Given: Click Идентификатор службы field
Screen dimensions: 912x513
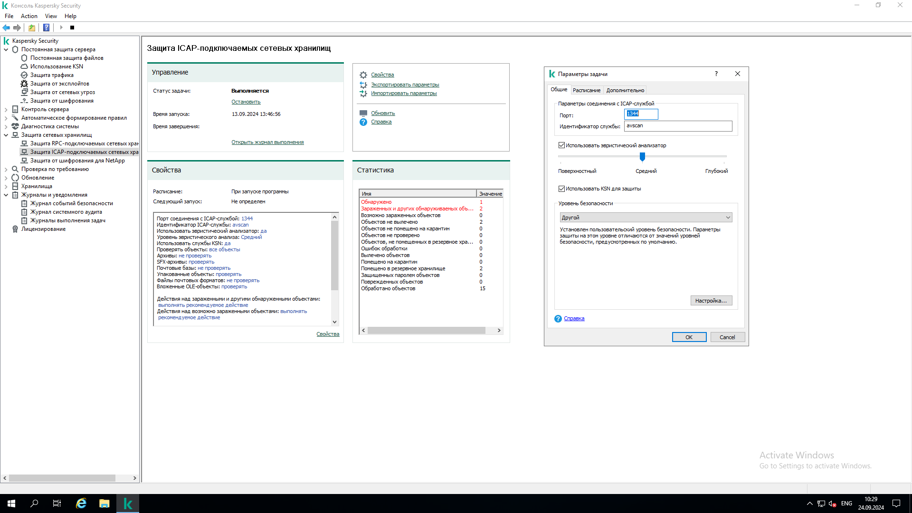Looking at the screenshot, I should coord(678,126).
